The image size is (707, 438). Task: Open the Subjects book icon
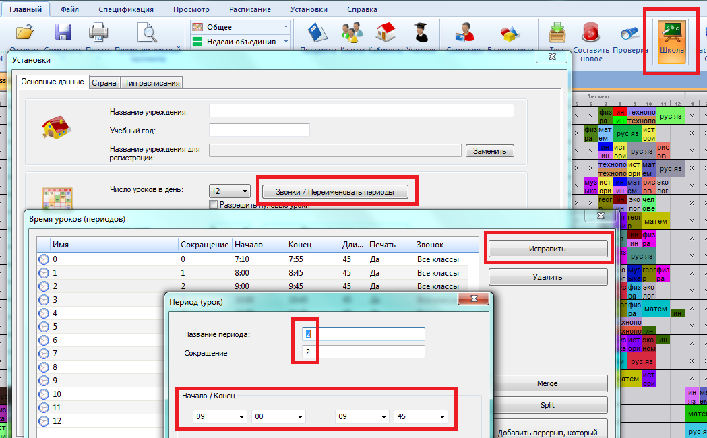tap(317, 34)
